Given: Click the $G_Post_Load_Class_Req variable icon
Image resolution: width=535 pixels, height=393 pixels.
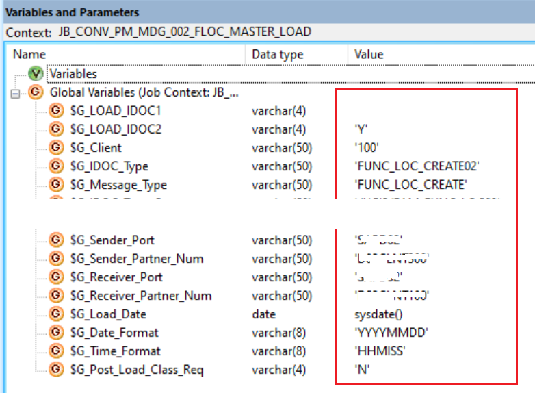Looking at the screenshot, I should point(56,370).
